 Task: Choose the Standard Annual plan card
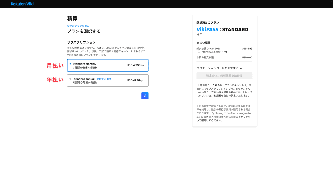108,81
